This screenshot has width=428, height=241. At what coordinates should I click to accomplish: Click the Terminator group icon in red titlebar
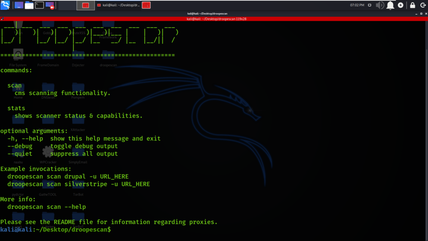(x=2, y=19)
